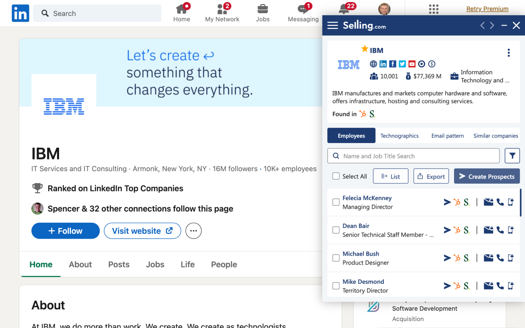Click the phone icon for Felecia McKenney
This screenshot has height=328, width=525.
click(x=500, y=202)
